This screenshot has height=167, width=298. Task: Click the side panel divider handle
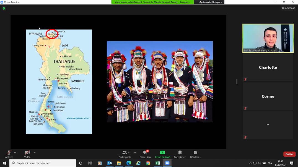tap(237, 82)
